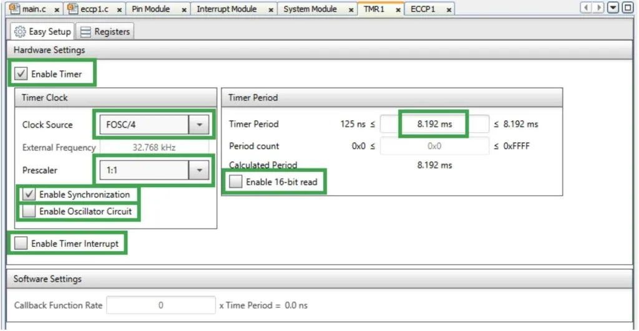
Task: Close the ECCP1 tab
Action: click(x=449, y=9)
